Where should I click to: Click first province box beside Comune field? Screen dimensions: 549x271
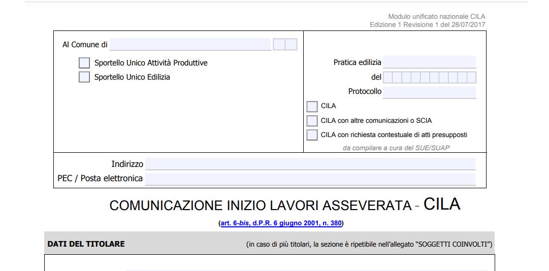coord(279,45)
